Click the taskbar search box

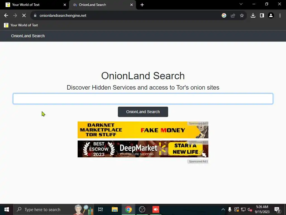click(54, 209)
